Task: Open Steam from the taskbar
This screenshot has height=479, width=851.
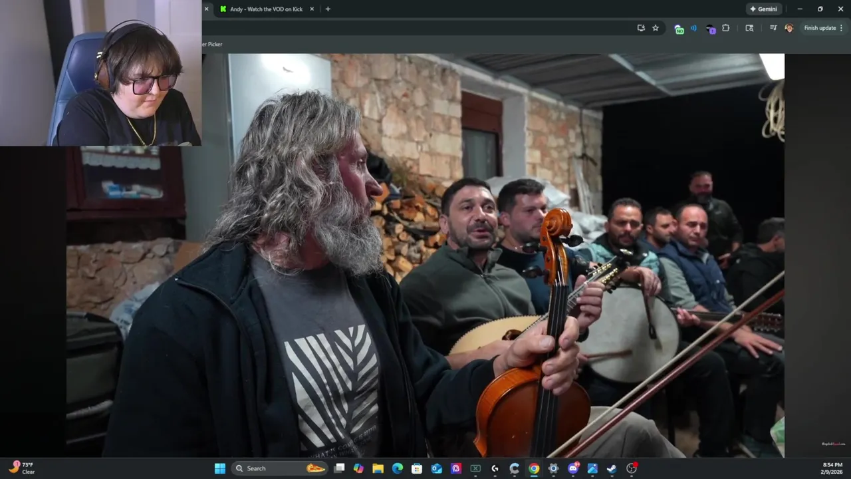Action: click(x=612, y=468)
